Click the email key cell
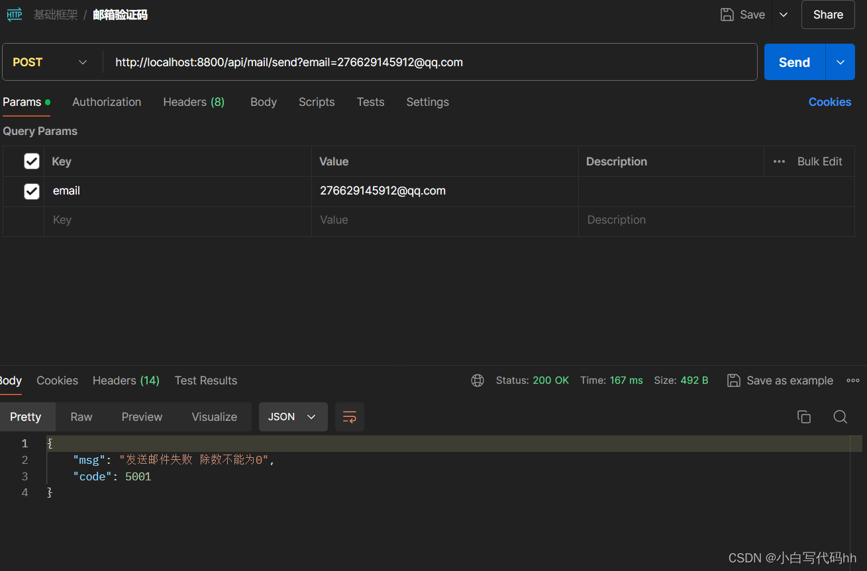The height and width of the screenshot is (571, 867). [x=178, y=191]
